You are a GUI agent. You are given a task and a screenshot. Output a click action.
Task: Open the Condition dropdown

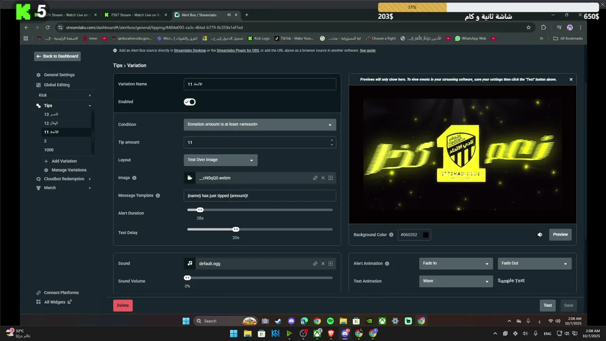(260, 125)
